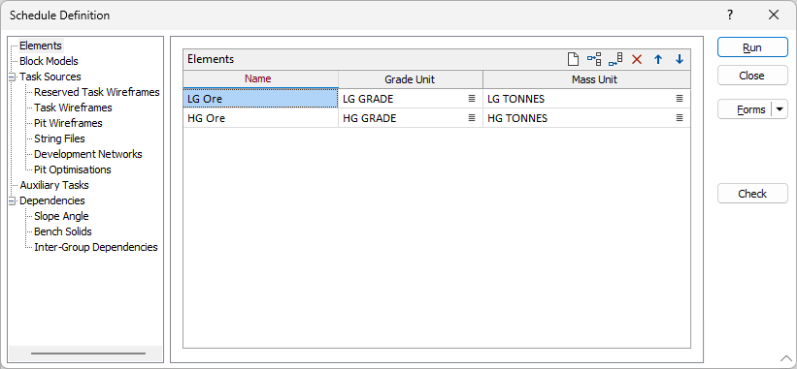Click the Grade Unit column header

pos(411,79)
